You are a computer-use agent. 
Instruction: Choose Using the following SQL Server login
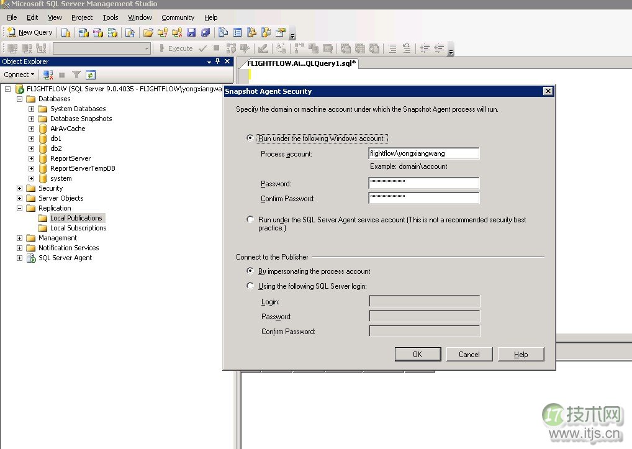250,286
